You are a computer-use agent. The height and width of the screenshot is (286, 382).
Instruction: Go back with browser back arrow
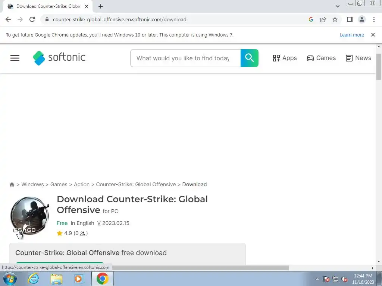coord(8,19)
